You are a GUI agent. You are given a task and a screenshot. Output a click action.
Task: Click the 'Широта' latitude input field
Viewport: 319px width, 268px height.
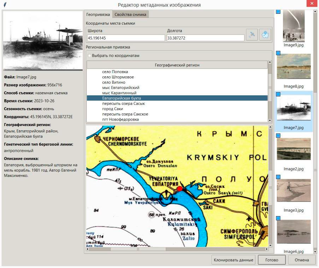(126, 38)
